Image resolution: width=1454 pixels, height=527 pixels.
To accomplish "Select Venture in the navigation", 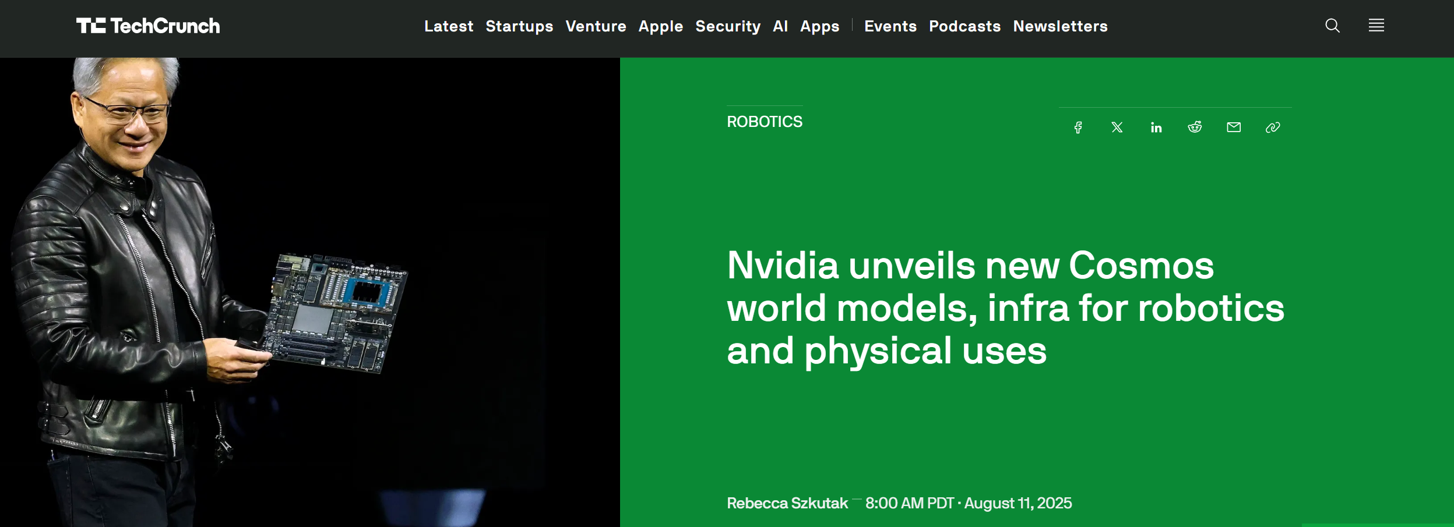I will click(x=596, y=26).
